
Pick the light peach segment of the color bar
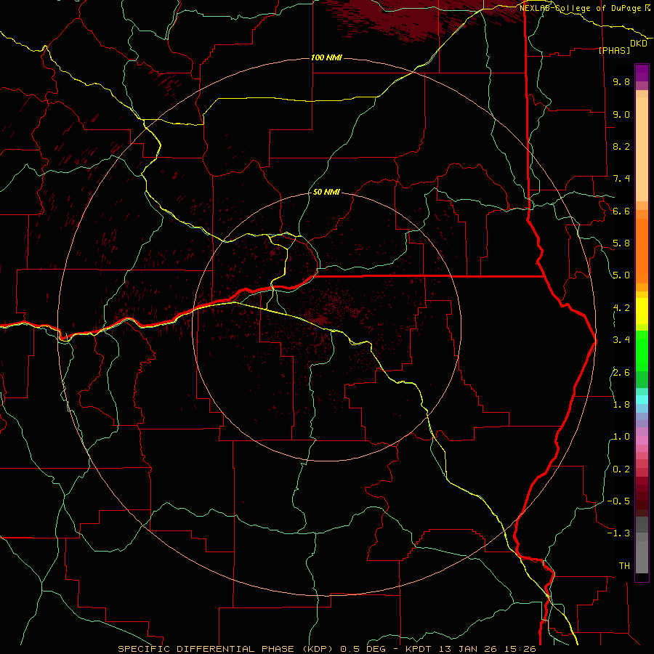pos(642,149)
